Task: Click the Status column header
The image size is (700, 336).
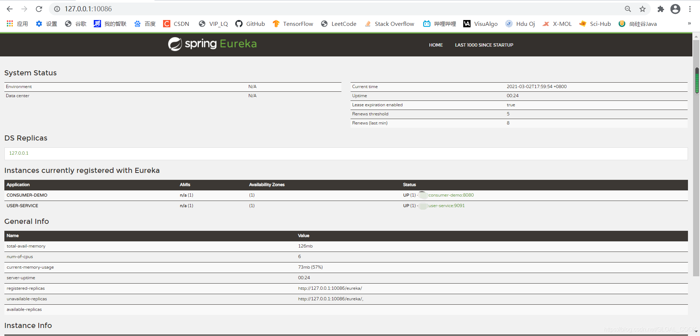Action: 409,185
